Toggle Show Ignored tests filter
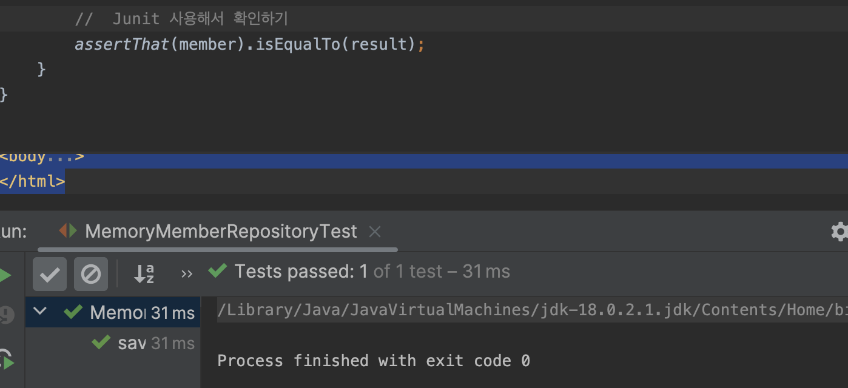This screenshot has width=848, height=388. point(91,275)
